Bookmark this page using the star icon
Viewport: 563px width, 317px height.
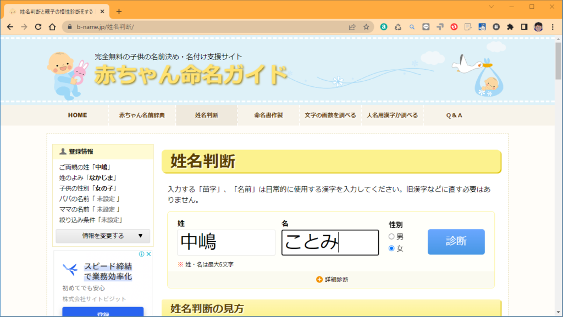pos(366,26)
